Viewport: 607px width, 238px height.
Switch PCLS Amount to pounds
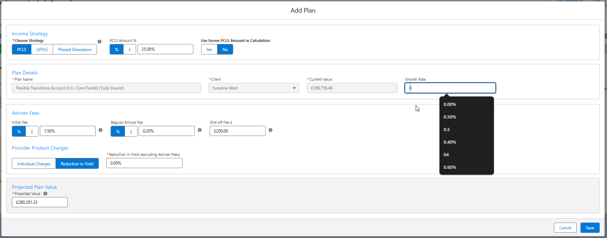129,50
